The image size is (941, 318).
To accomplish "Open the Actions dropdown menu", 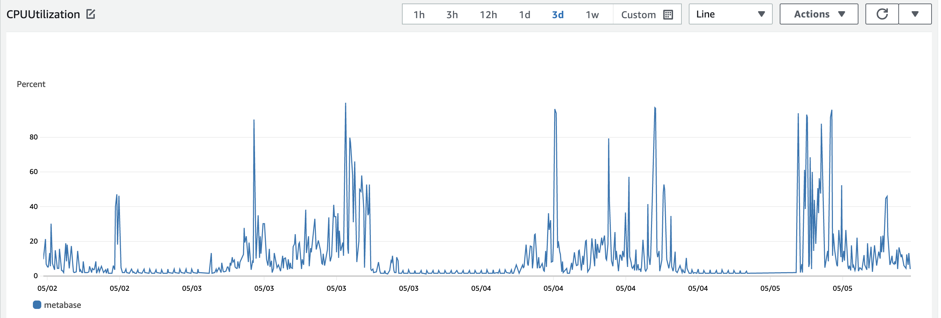I will point(819,14).
